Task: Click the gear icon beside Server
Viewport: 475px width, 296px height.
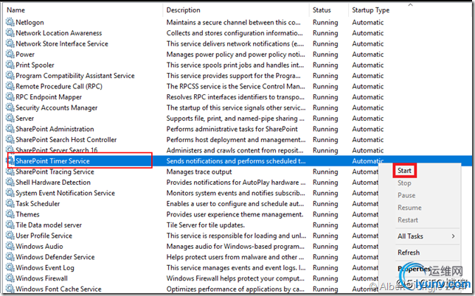Action: [10, 118]
